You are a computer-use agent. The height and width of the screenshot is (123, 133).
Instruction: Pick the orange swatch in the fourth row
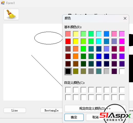click(x=76, y=56)
